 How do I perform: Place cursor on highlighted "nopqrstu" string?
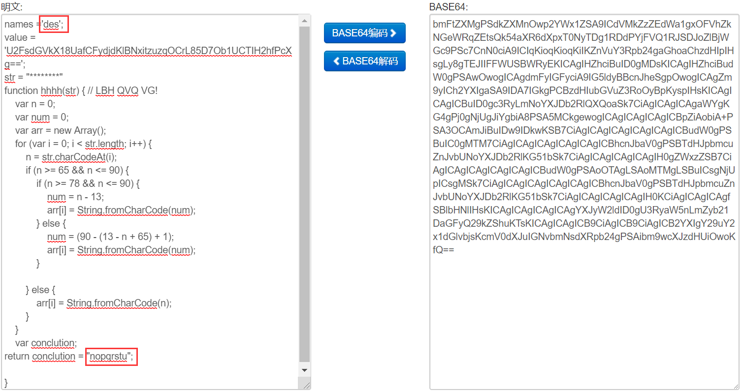click(109, 356)
